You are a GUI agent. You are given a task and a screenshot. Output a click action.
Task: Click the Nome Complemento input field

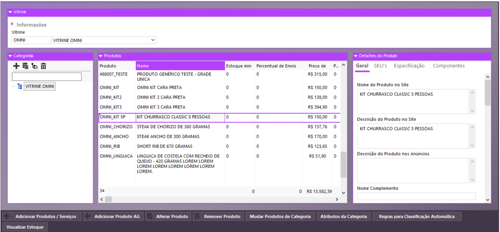tap(416, 196)
